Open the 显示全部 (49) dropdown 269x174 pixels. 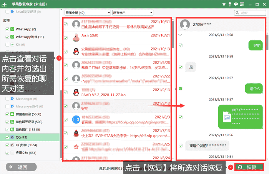click(x=88, y=13)
